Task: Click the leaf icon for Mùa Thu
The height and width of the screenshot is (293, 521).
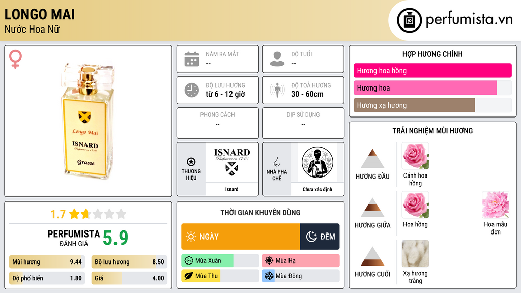Action: 189,276
